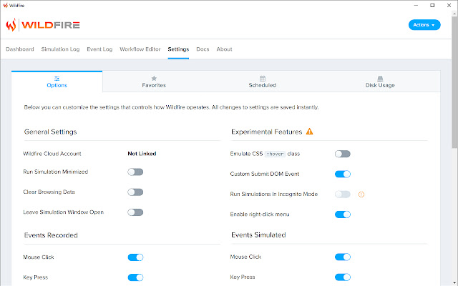Click the sliders icon above Options
This screenshot has width=458, height=286.
click(x=57, y=78)
